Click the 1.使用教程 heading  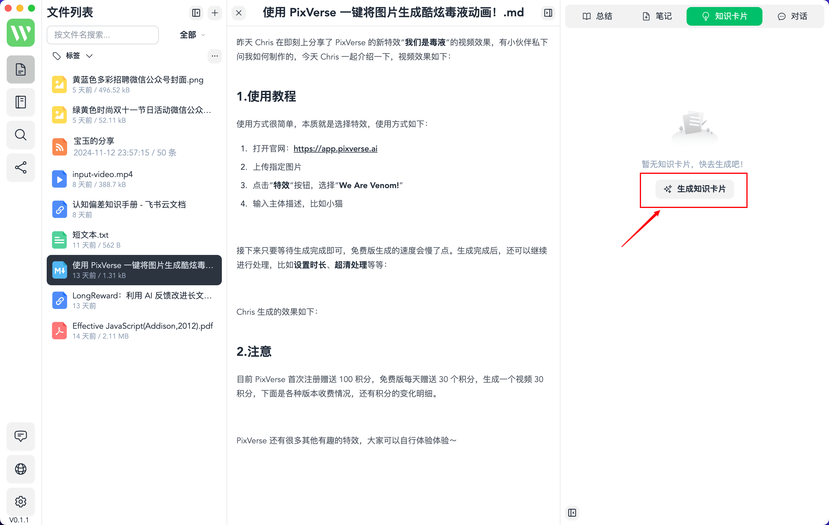266,97
